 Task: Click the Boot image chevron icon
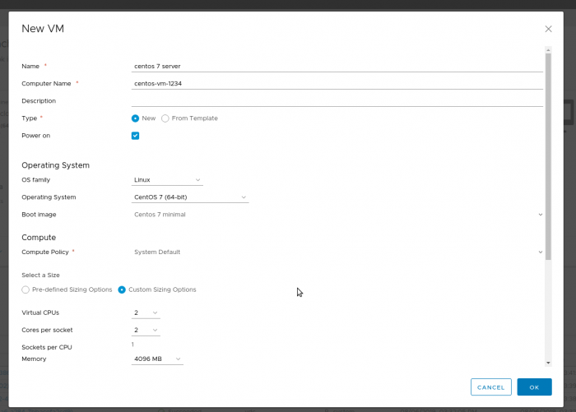(x=541, y=215)
